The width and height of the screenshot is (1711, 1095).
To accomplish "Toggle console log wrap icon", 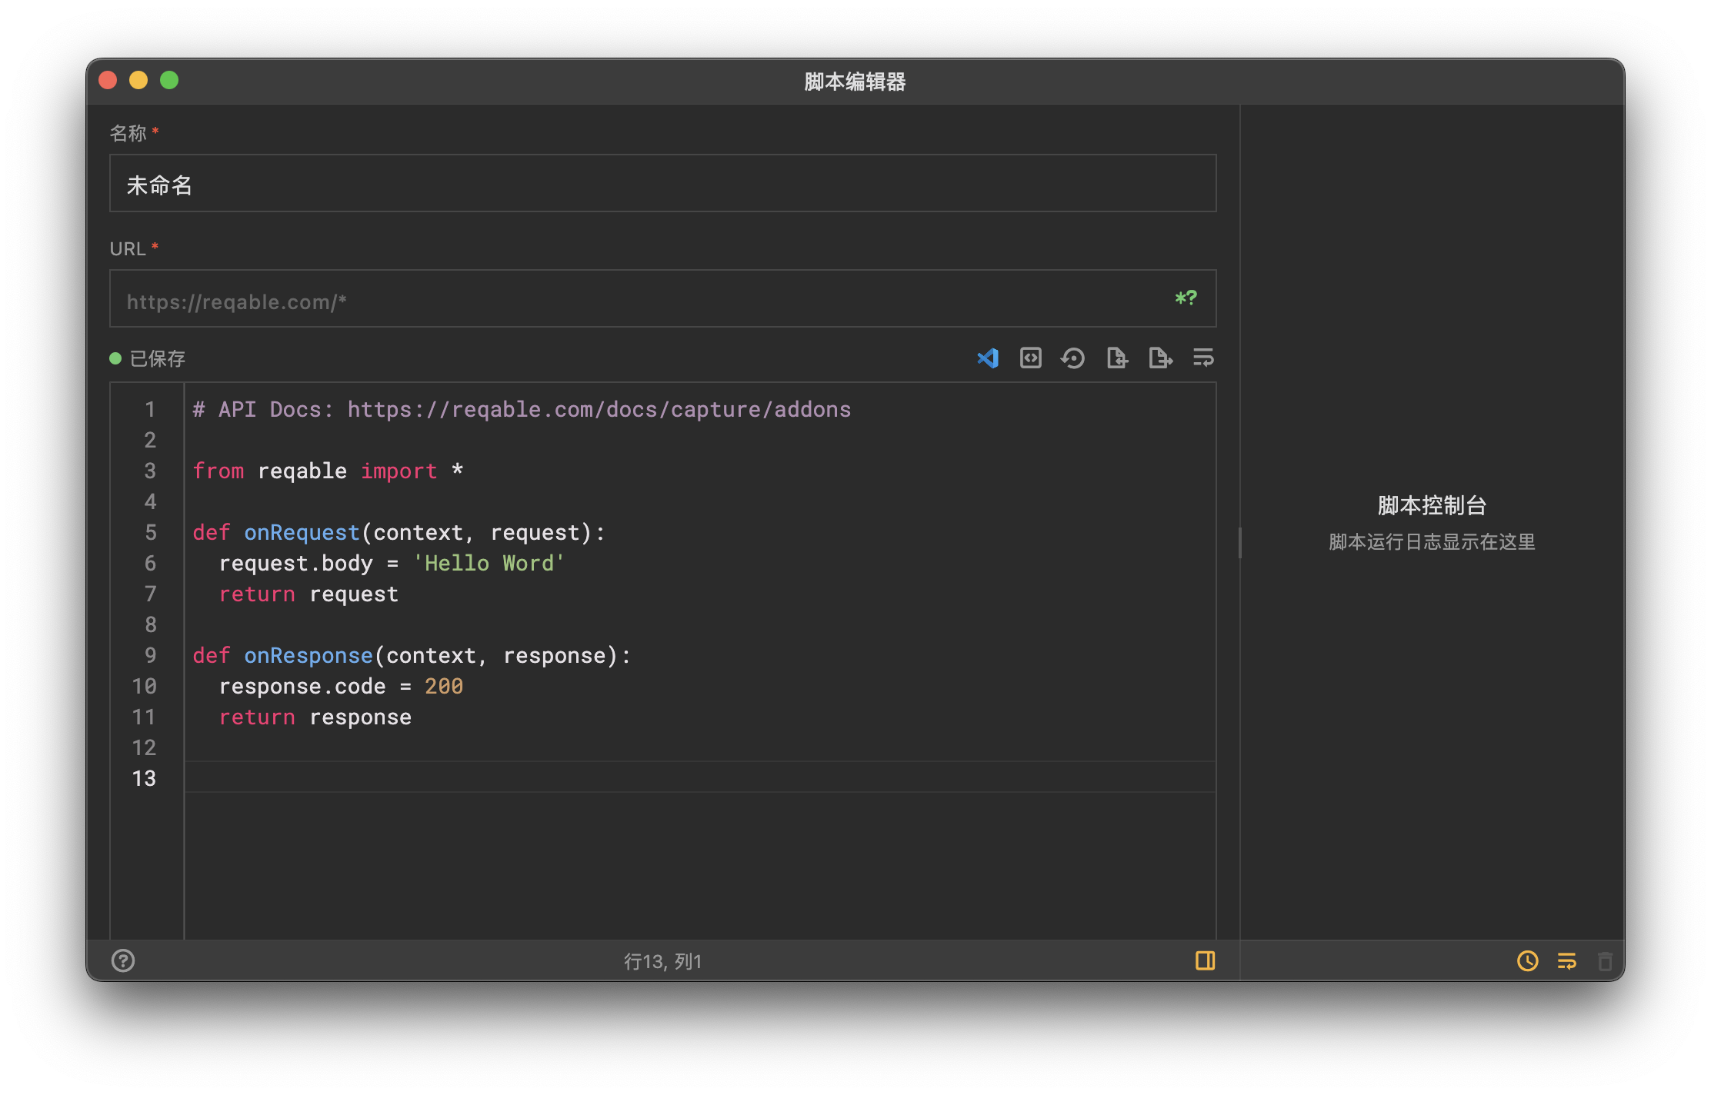I will [1567, 960].
